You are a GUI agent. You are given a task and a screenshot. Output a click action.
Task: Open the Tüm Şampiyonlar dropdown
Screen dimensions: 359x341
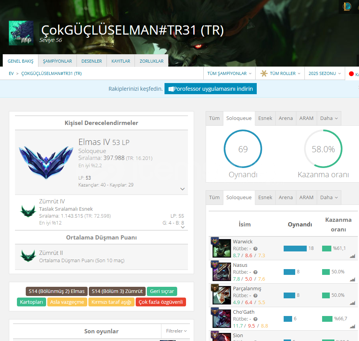tap(229, 73)
